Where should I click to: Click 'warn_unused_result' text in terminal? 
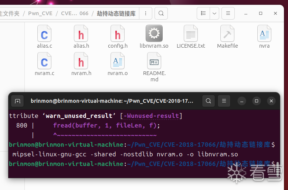pyautogui.click(x=79, y=116)
